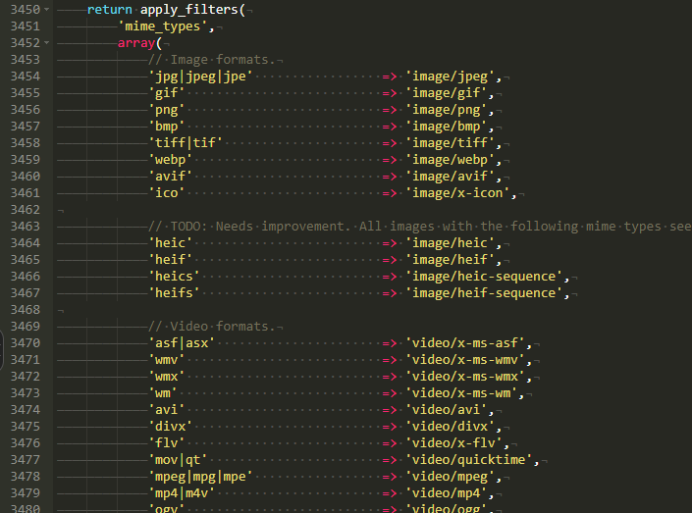Collapse the fold arrow at line 3450
692x513 pixels.
point(48,10)
